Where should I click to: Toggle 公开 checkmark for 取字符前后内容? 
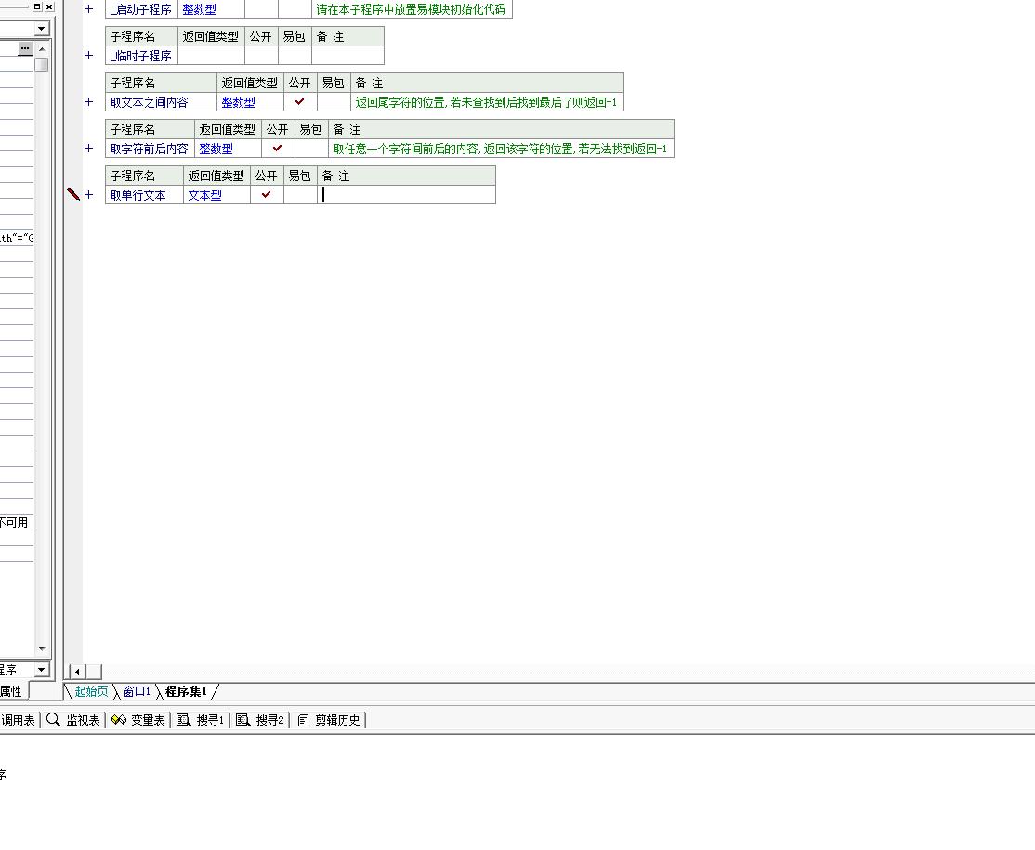pyautogui.click(x=277, y=149)
